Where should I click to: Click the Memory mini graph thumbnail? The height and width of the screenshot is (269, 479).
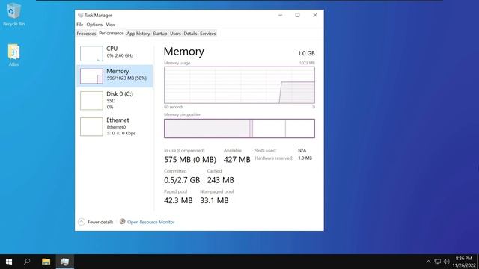tap(91, 76)
